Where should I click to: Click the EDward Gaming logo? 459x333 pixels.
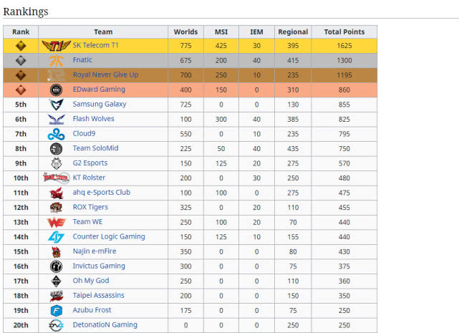point(56,90)
